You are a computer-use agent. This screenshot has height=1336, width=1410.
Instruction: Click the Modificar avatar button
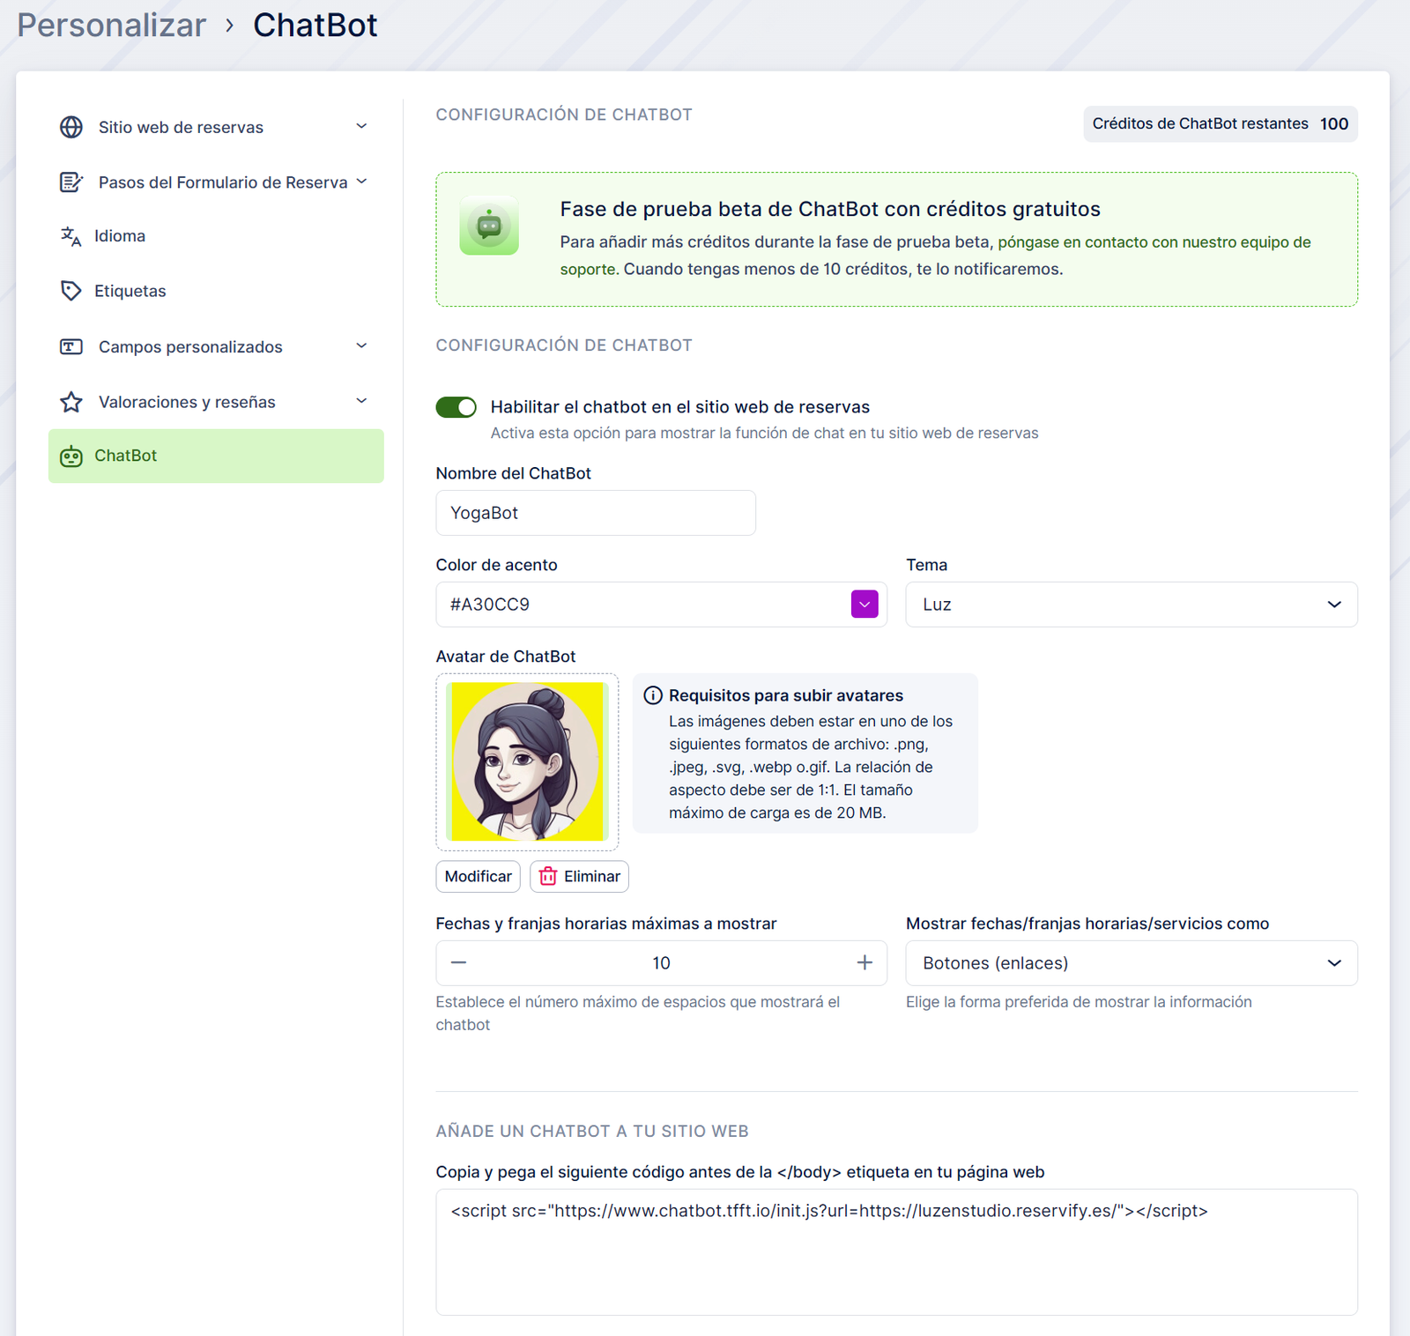coord(478,877)
